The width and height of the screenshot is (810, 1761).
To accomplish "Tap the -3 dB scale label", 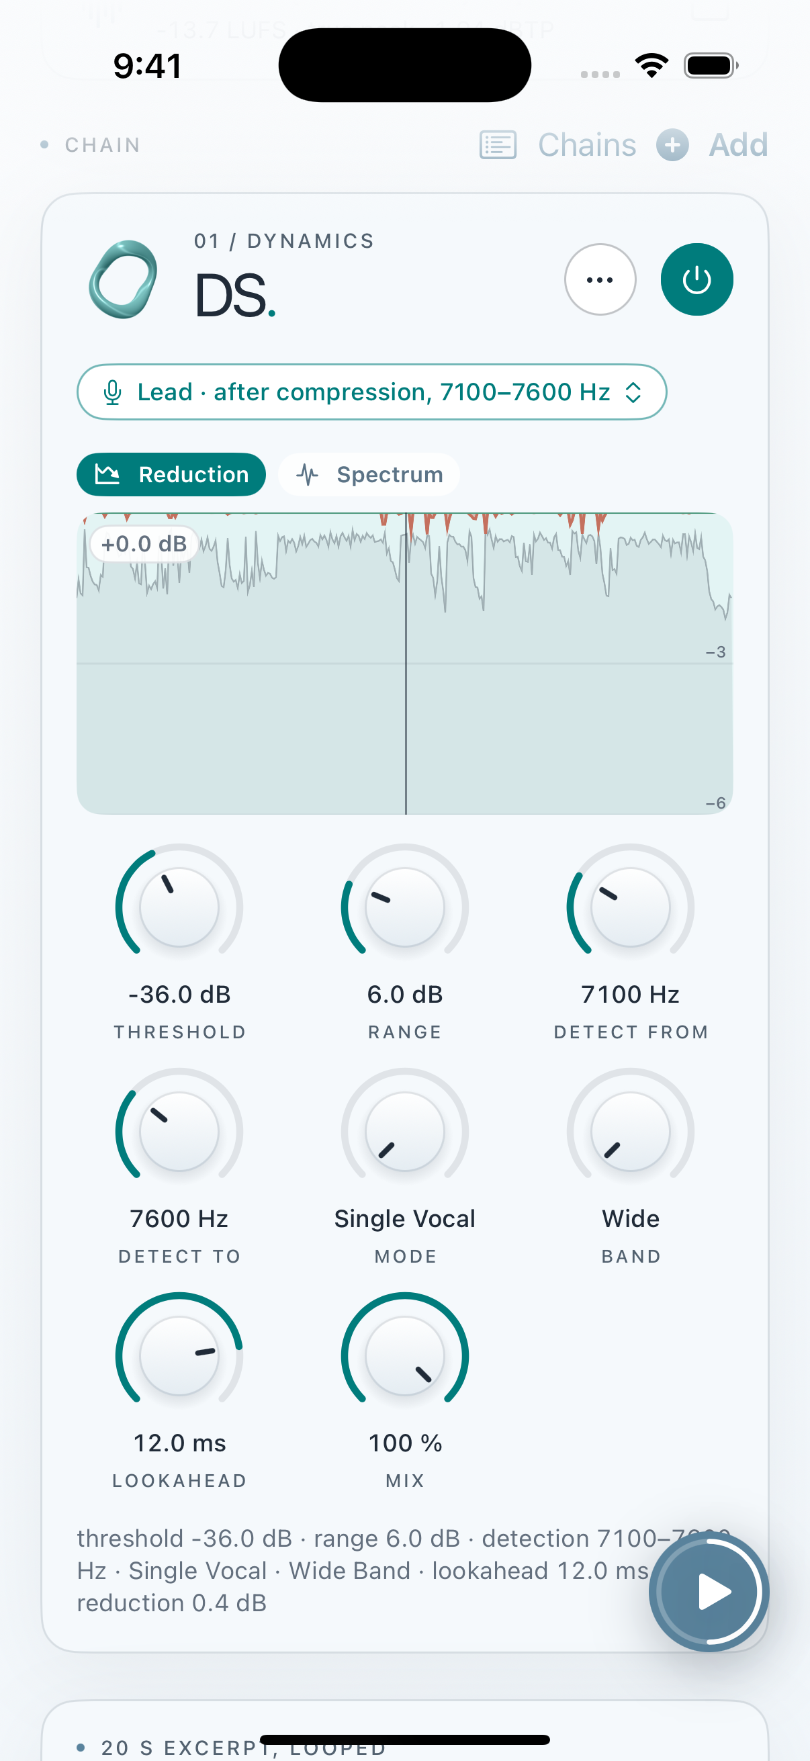I will [x=716, y=652].
